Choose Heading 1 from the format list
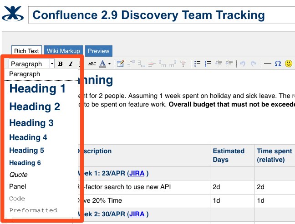 click(x=41, y=88)
